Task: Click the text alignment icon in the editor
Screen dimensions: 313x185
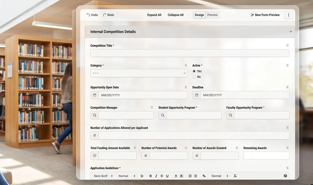Action: click(x=142, y=176)
